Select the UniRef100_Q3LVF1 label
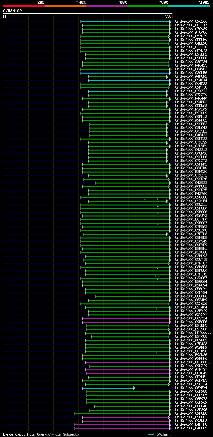This screenshot has height=437, width=213. click(191, 146)
